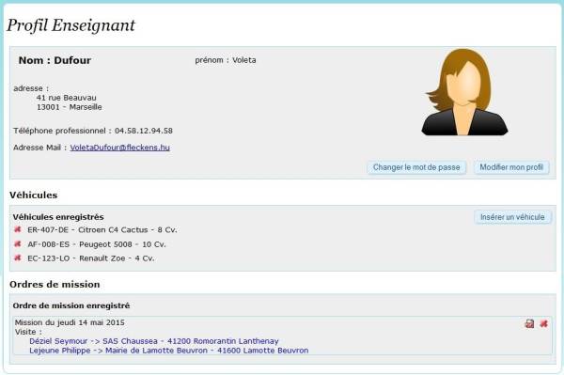Click the Insérer un véhicule button
This screenshot has height=375, width=564.
pos(512,217)
